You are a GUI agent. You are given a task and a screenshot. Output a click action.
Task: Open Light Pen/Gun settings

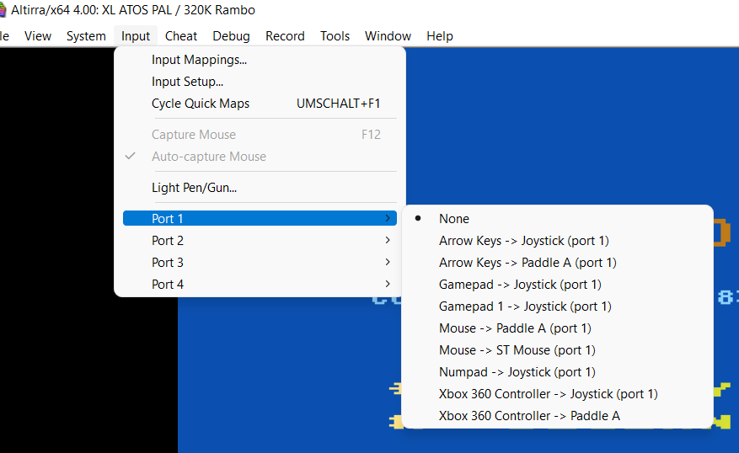point(194,188)
